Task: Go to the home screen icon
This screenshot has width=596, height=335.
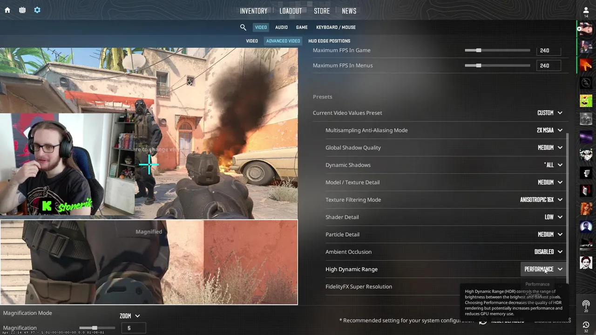Action: point(7,10)
